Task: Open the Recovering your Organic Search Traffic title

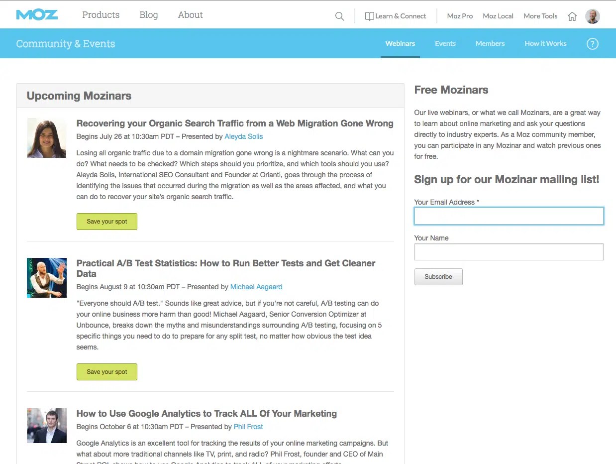Action: tap(235, 123)
